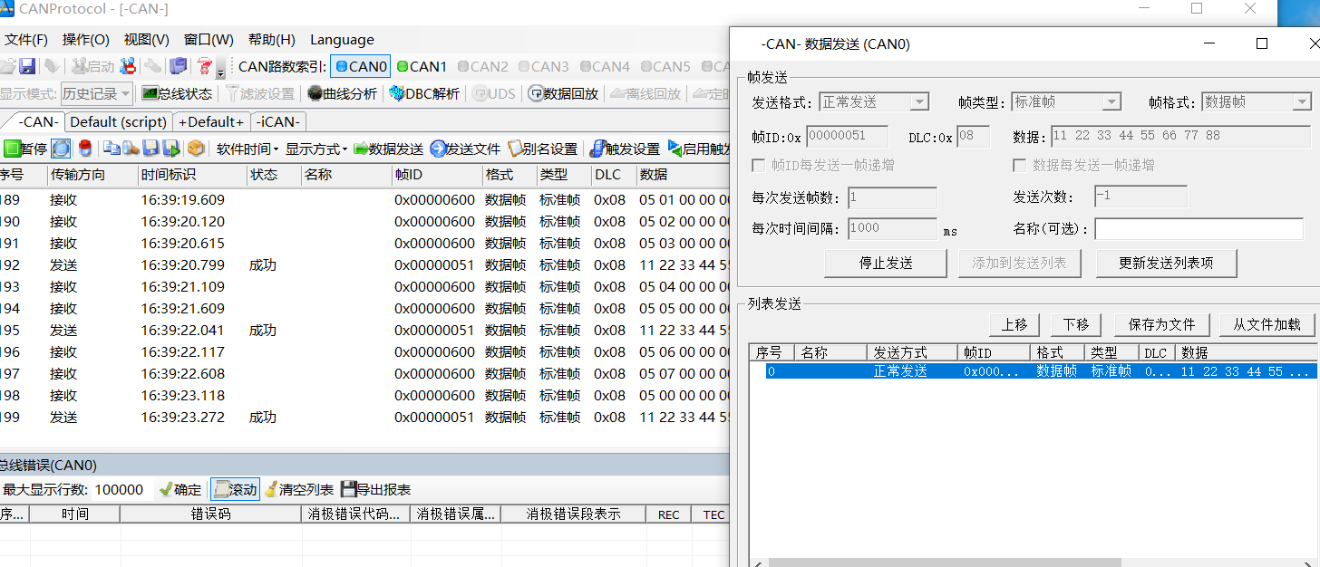Click the orange package box icon
This screenshot has width=1320, height=567.
click(196, 149)
